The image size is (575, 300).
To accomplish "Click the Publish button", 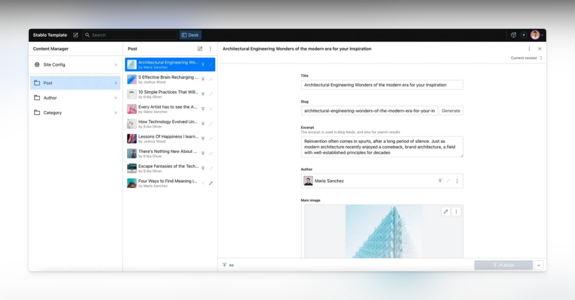I will pyautogui.click(x=503, y=265).
